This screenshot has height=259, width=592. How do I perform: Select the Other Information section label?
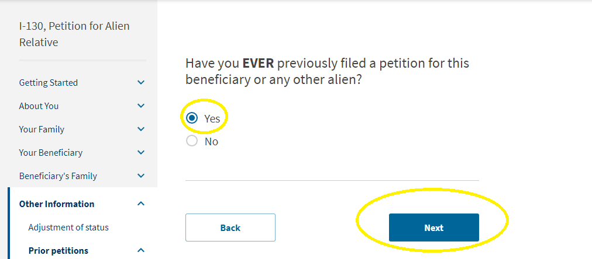tap(57, 204)
